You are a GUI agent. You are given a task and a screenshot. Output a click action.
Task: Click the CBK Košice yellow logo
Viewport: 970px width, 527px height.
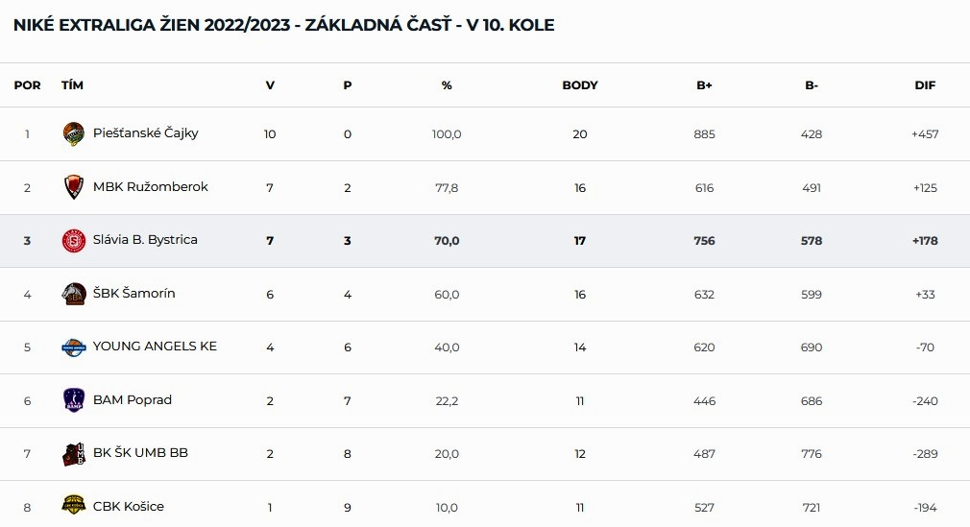coord(74,505)
